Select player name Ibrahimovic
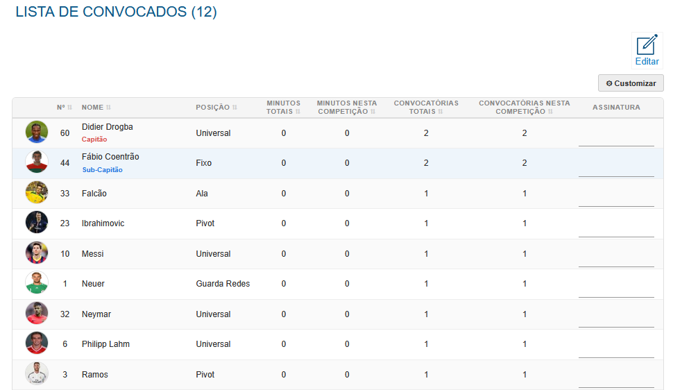 103,223
